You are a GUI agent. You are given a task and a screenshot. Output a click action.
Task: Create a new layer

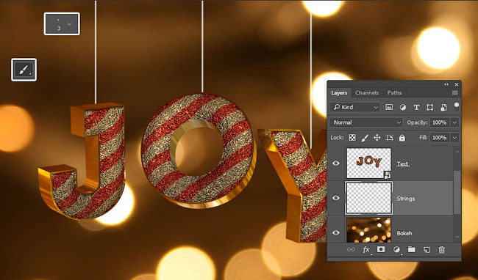coord(427,250)
